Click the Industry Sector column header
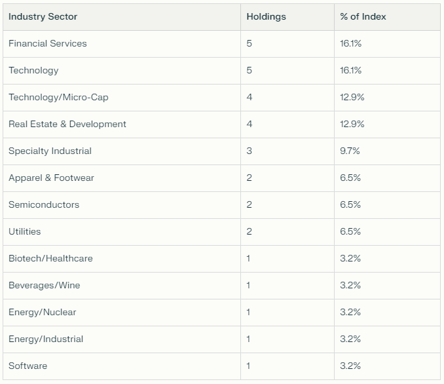This screenshot has width=444, height=384. (43, 17)
